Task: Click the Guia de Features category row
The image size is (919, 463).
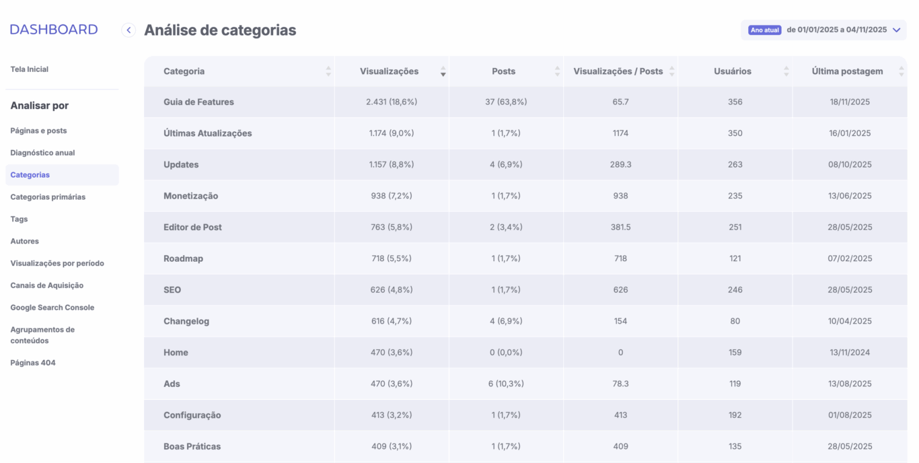Action: [198, 102]
